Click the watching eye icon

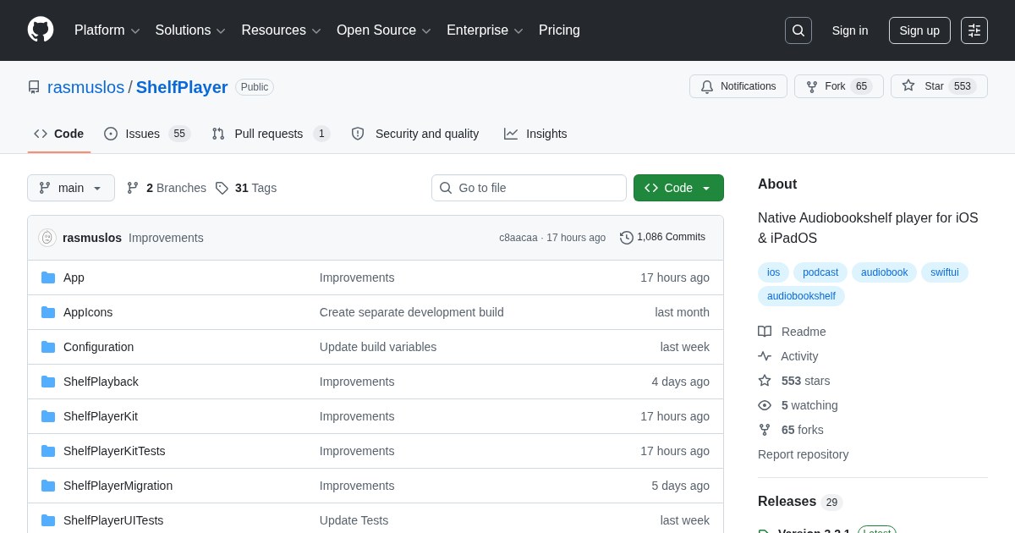tap(765, 405)
